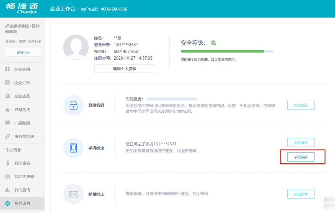Click the envelope icon for 邮箱绑定
335x213 pixels.
[74, 194]
